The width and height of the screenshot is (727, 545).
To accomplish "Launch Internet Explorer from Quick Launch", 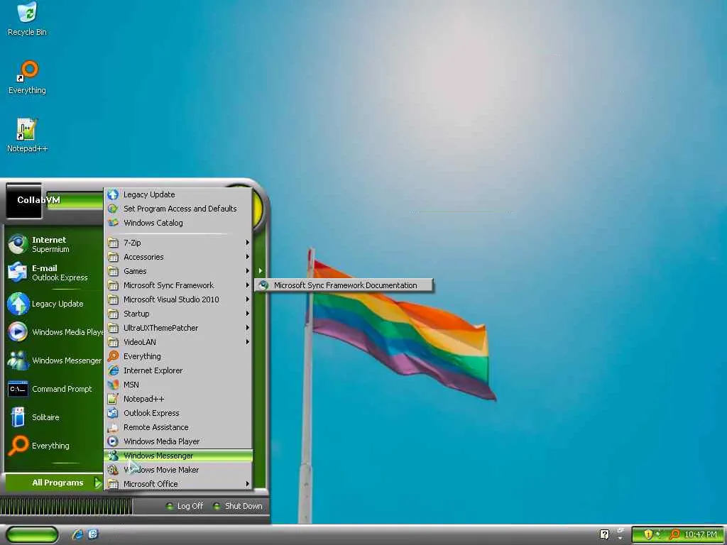I will point(77,534).
